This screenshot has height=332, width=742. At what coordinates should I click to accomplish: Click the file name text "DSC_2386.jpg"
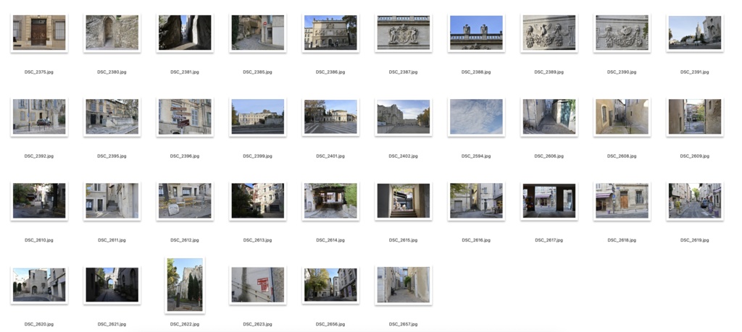tap(330, 72)
